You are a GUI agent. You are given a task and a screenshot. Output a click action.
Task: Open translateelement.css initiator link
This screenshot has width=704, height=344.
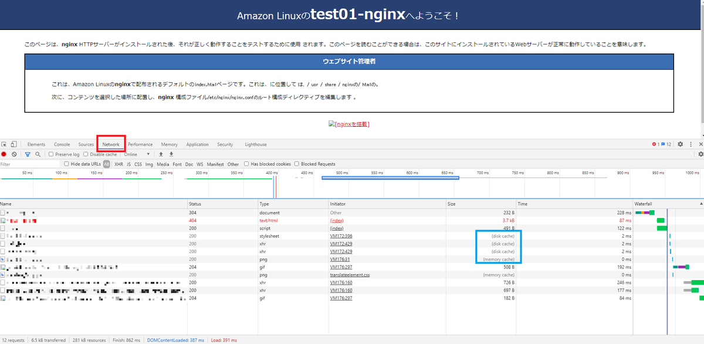[x=350, y=274]
